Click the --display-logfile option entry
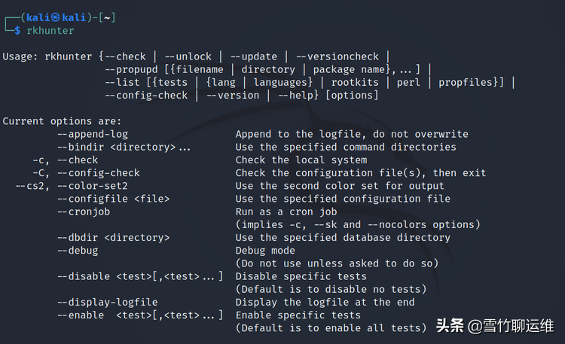565x344 pixels. click(107, 302)
